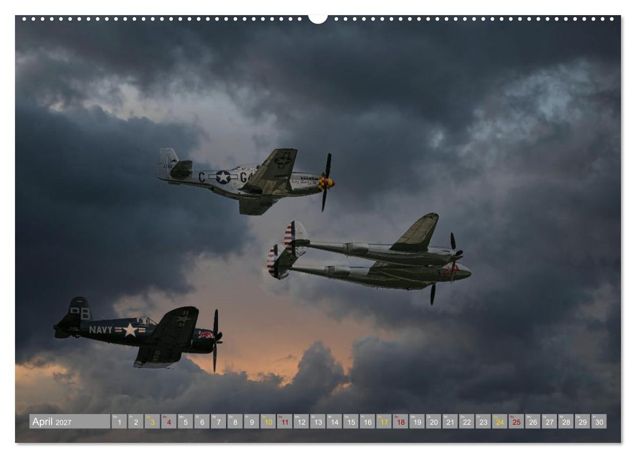Select day 8 in the calendar strip
The image size is (636, 458).
(x=235, y=421)
